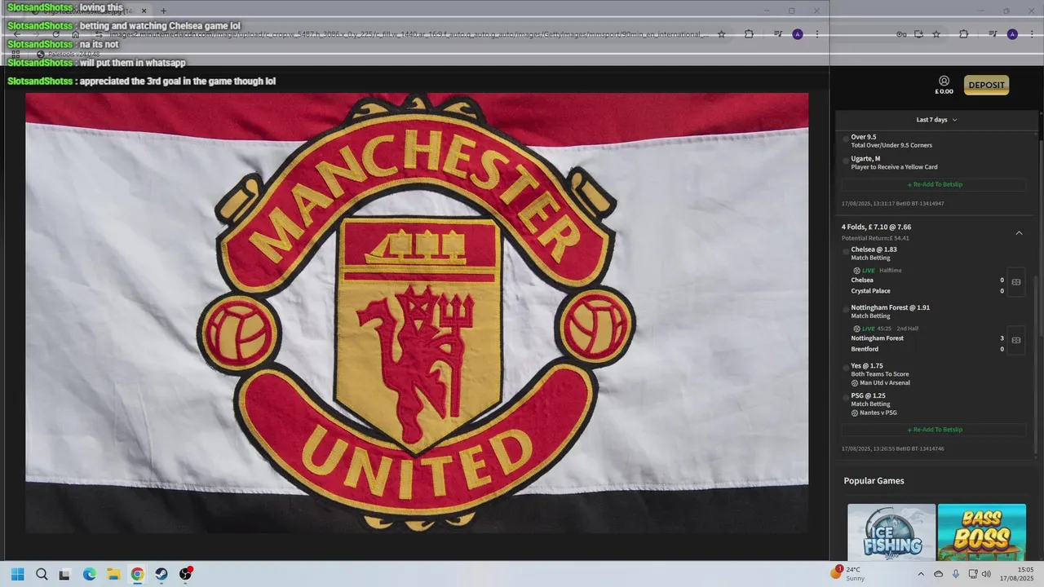Click 'Potential Return: £ 54.41' text
1044x587 pixels.
(x=875, y=238)
